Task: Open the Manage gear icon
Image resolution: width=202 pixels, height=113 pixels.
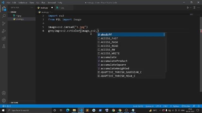Action: (x=4, y=100)
